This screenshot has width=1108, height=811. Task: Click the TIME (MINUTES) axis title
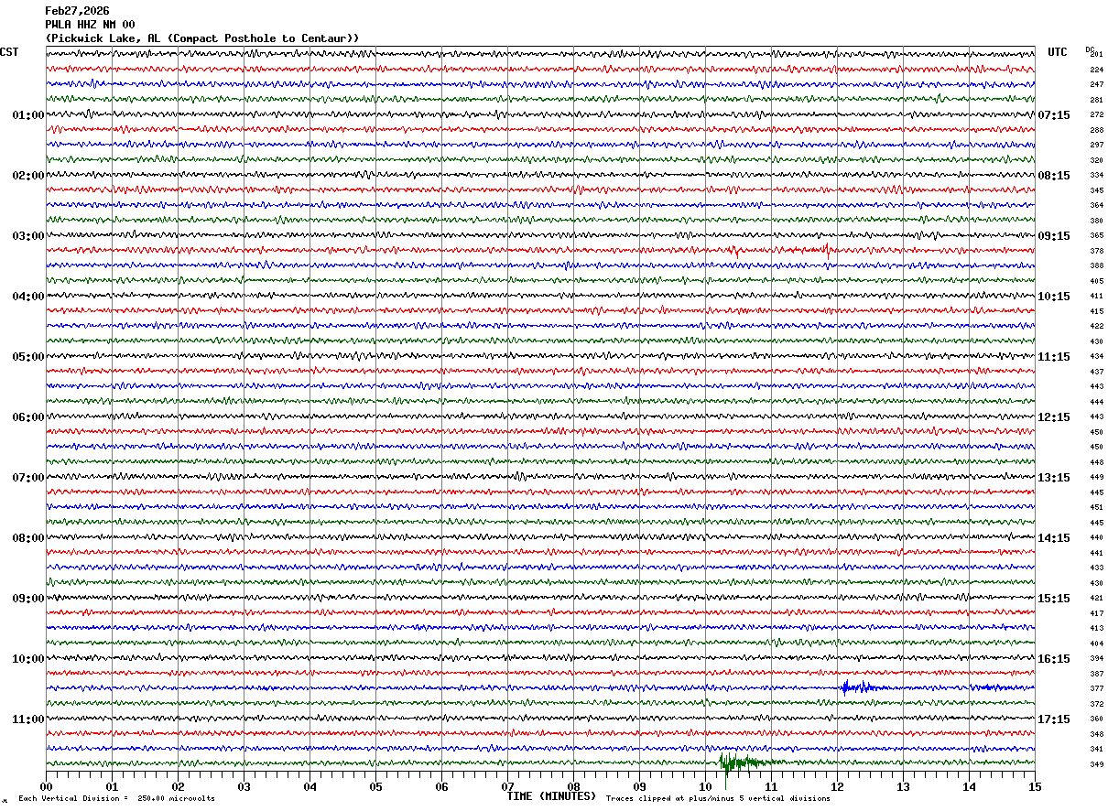[x=551, y=796]
